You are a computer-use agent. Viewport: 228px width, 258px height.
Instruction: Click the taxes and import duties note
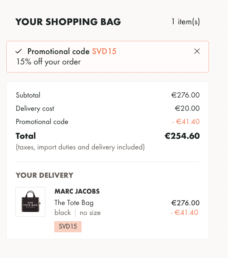pos(80,147)
